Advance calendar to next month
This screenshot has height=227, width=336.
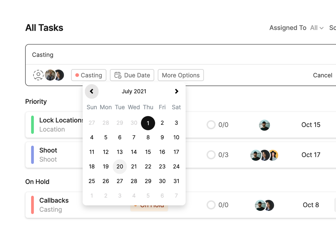[x=176, y=92]
